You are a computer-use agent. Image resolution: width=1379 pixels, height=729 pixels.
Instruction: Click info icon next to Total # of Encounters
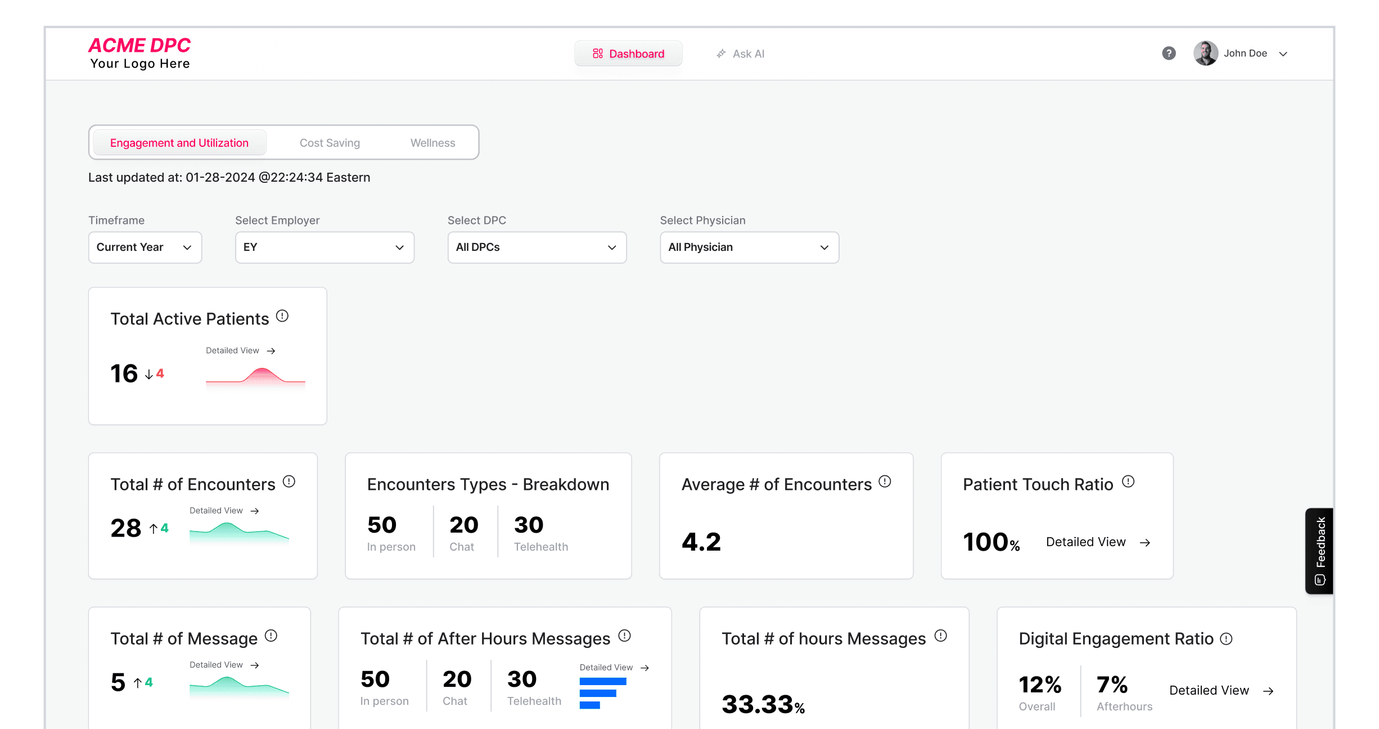point(289,481)
